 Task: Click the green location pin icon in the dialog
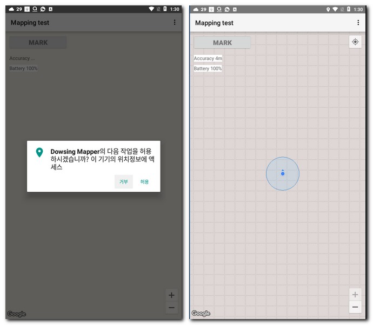(39, 153)
